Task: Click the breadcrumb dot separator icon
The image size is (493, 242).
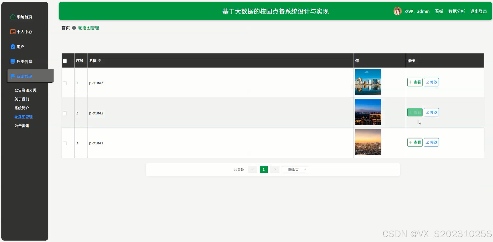Action: 74,28
